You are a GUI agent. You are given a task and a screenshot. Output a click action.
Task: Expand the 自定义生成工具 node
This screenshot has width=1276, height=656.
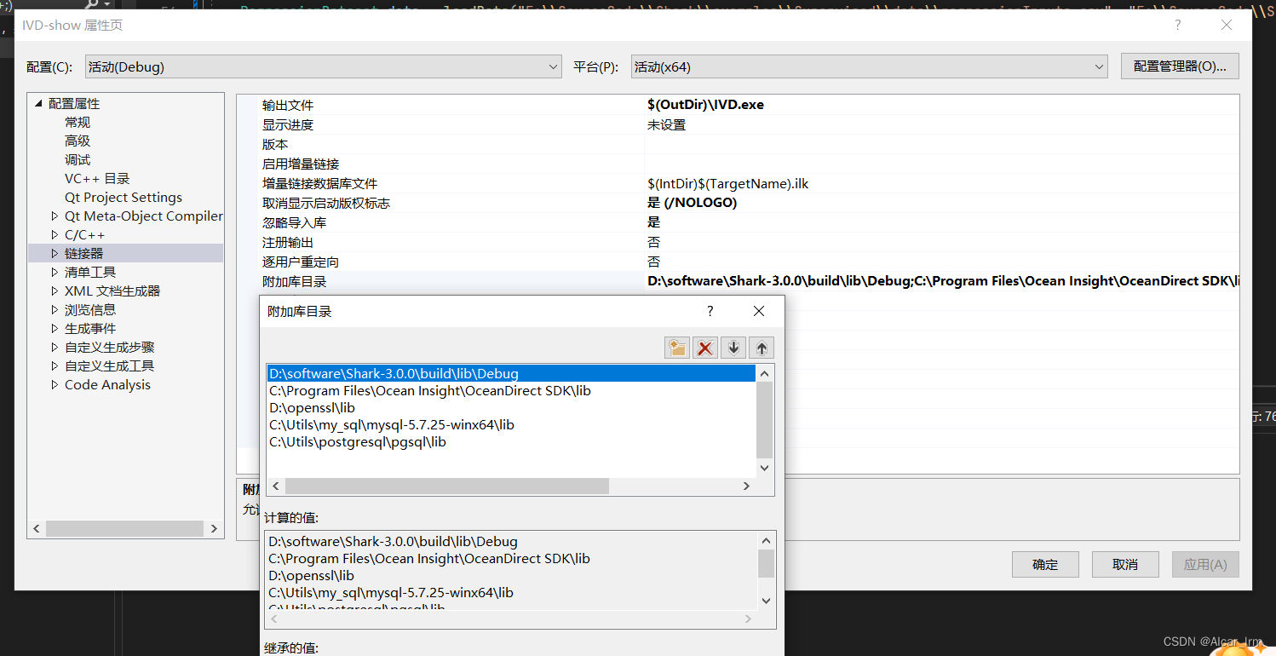tap(55, 365)
